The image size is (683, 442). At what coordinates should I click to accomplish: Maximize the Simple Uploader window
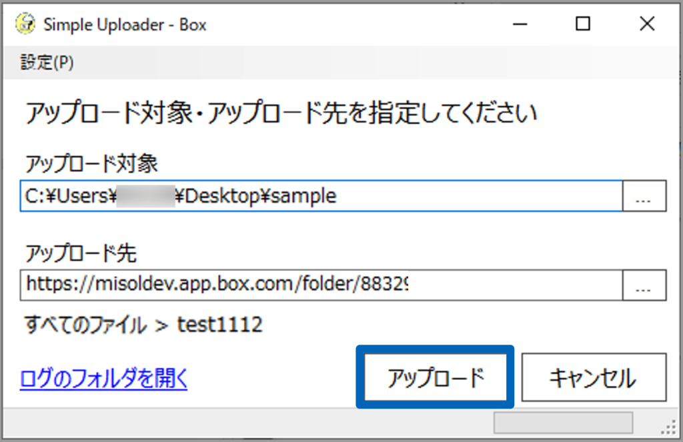[583, 25]
